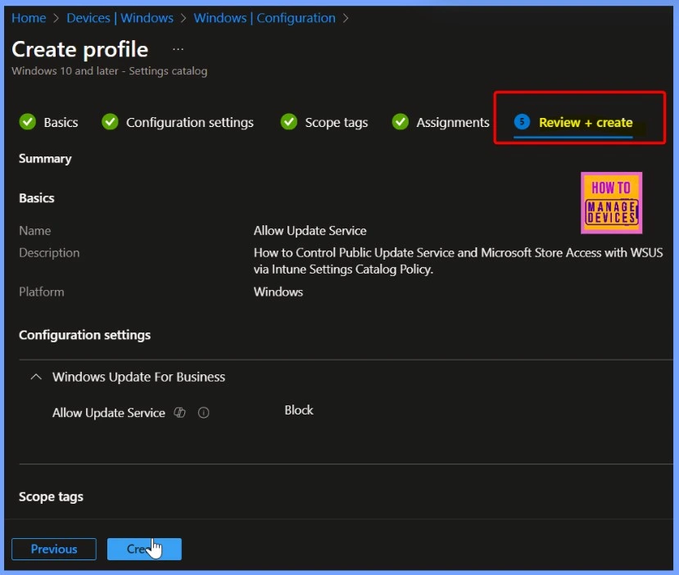Viewport: 679px width, 575px height.
Task: Open the ellipsis menu beside Create profile
Action: tap(178, 49)
